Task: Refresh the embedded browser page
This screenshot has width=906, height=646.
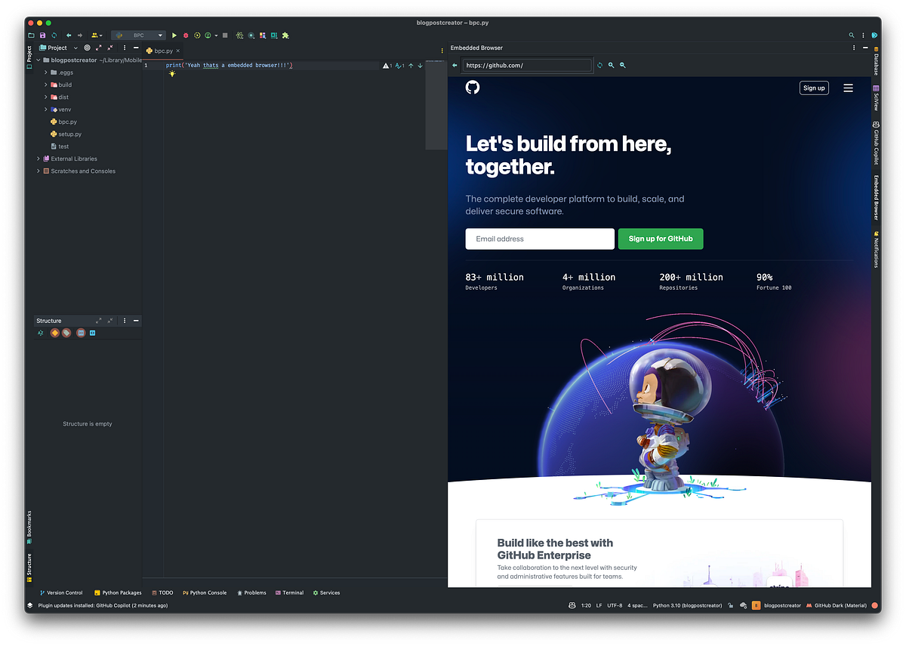Action: (599, 65)
